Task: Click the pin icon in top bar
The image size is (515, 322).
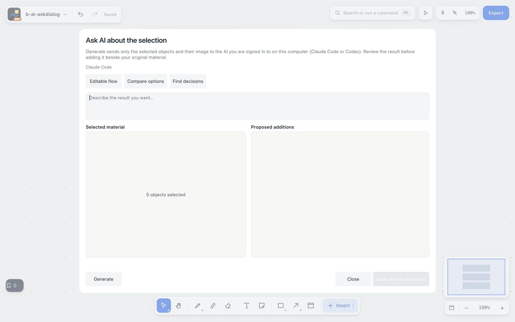Action: (x=443, y=13)
